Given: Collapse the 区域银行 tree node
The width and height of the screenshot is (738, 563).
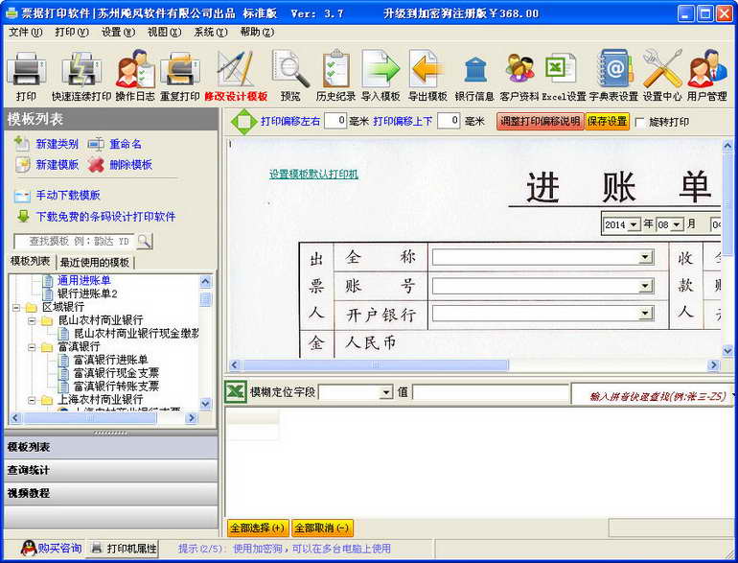Looking at the screenshot, I should coord(16,308).
